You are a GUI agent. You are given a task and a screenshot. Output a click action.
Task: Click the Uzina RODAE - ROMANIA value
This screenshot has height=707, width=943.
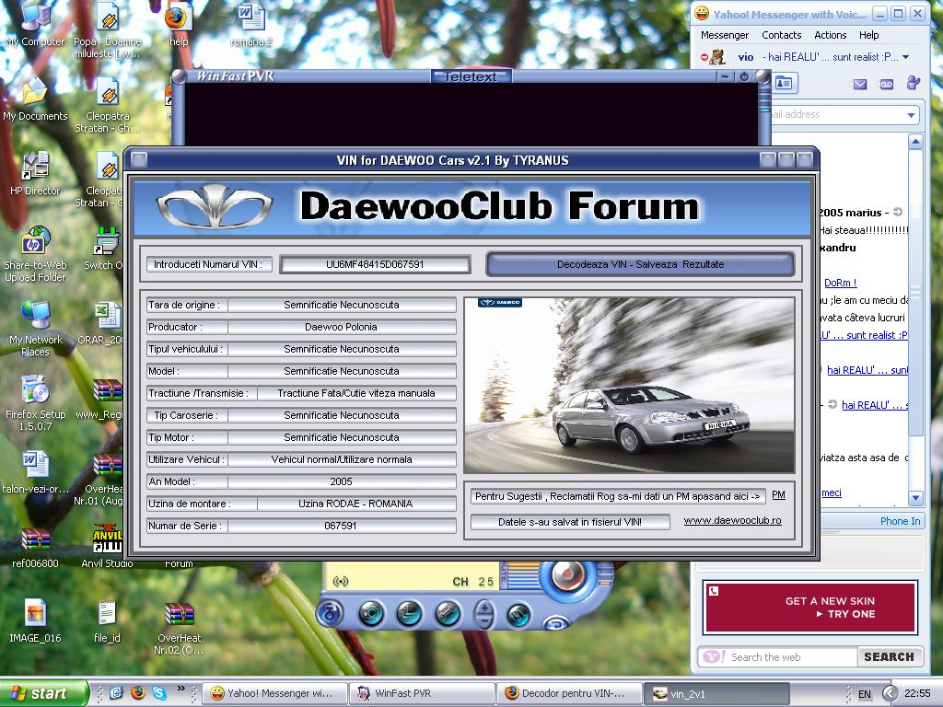coord(355,504)
